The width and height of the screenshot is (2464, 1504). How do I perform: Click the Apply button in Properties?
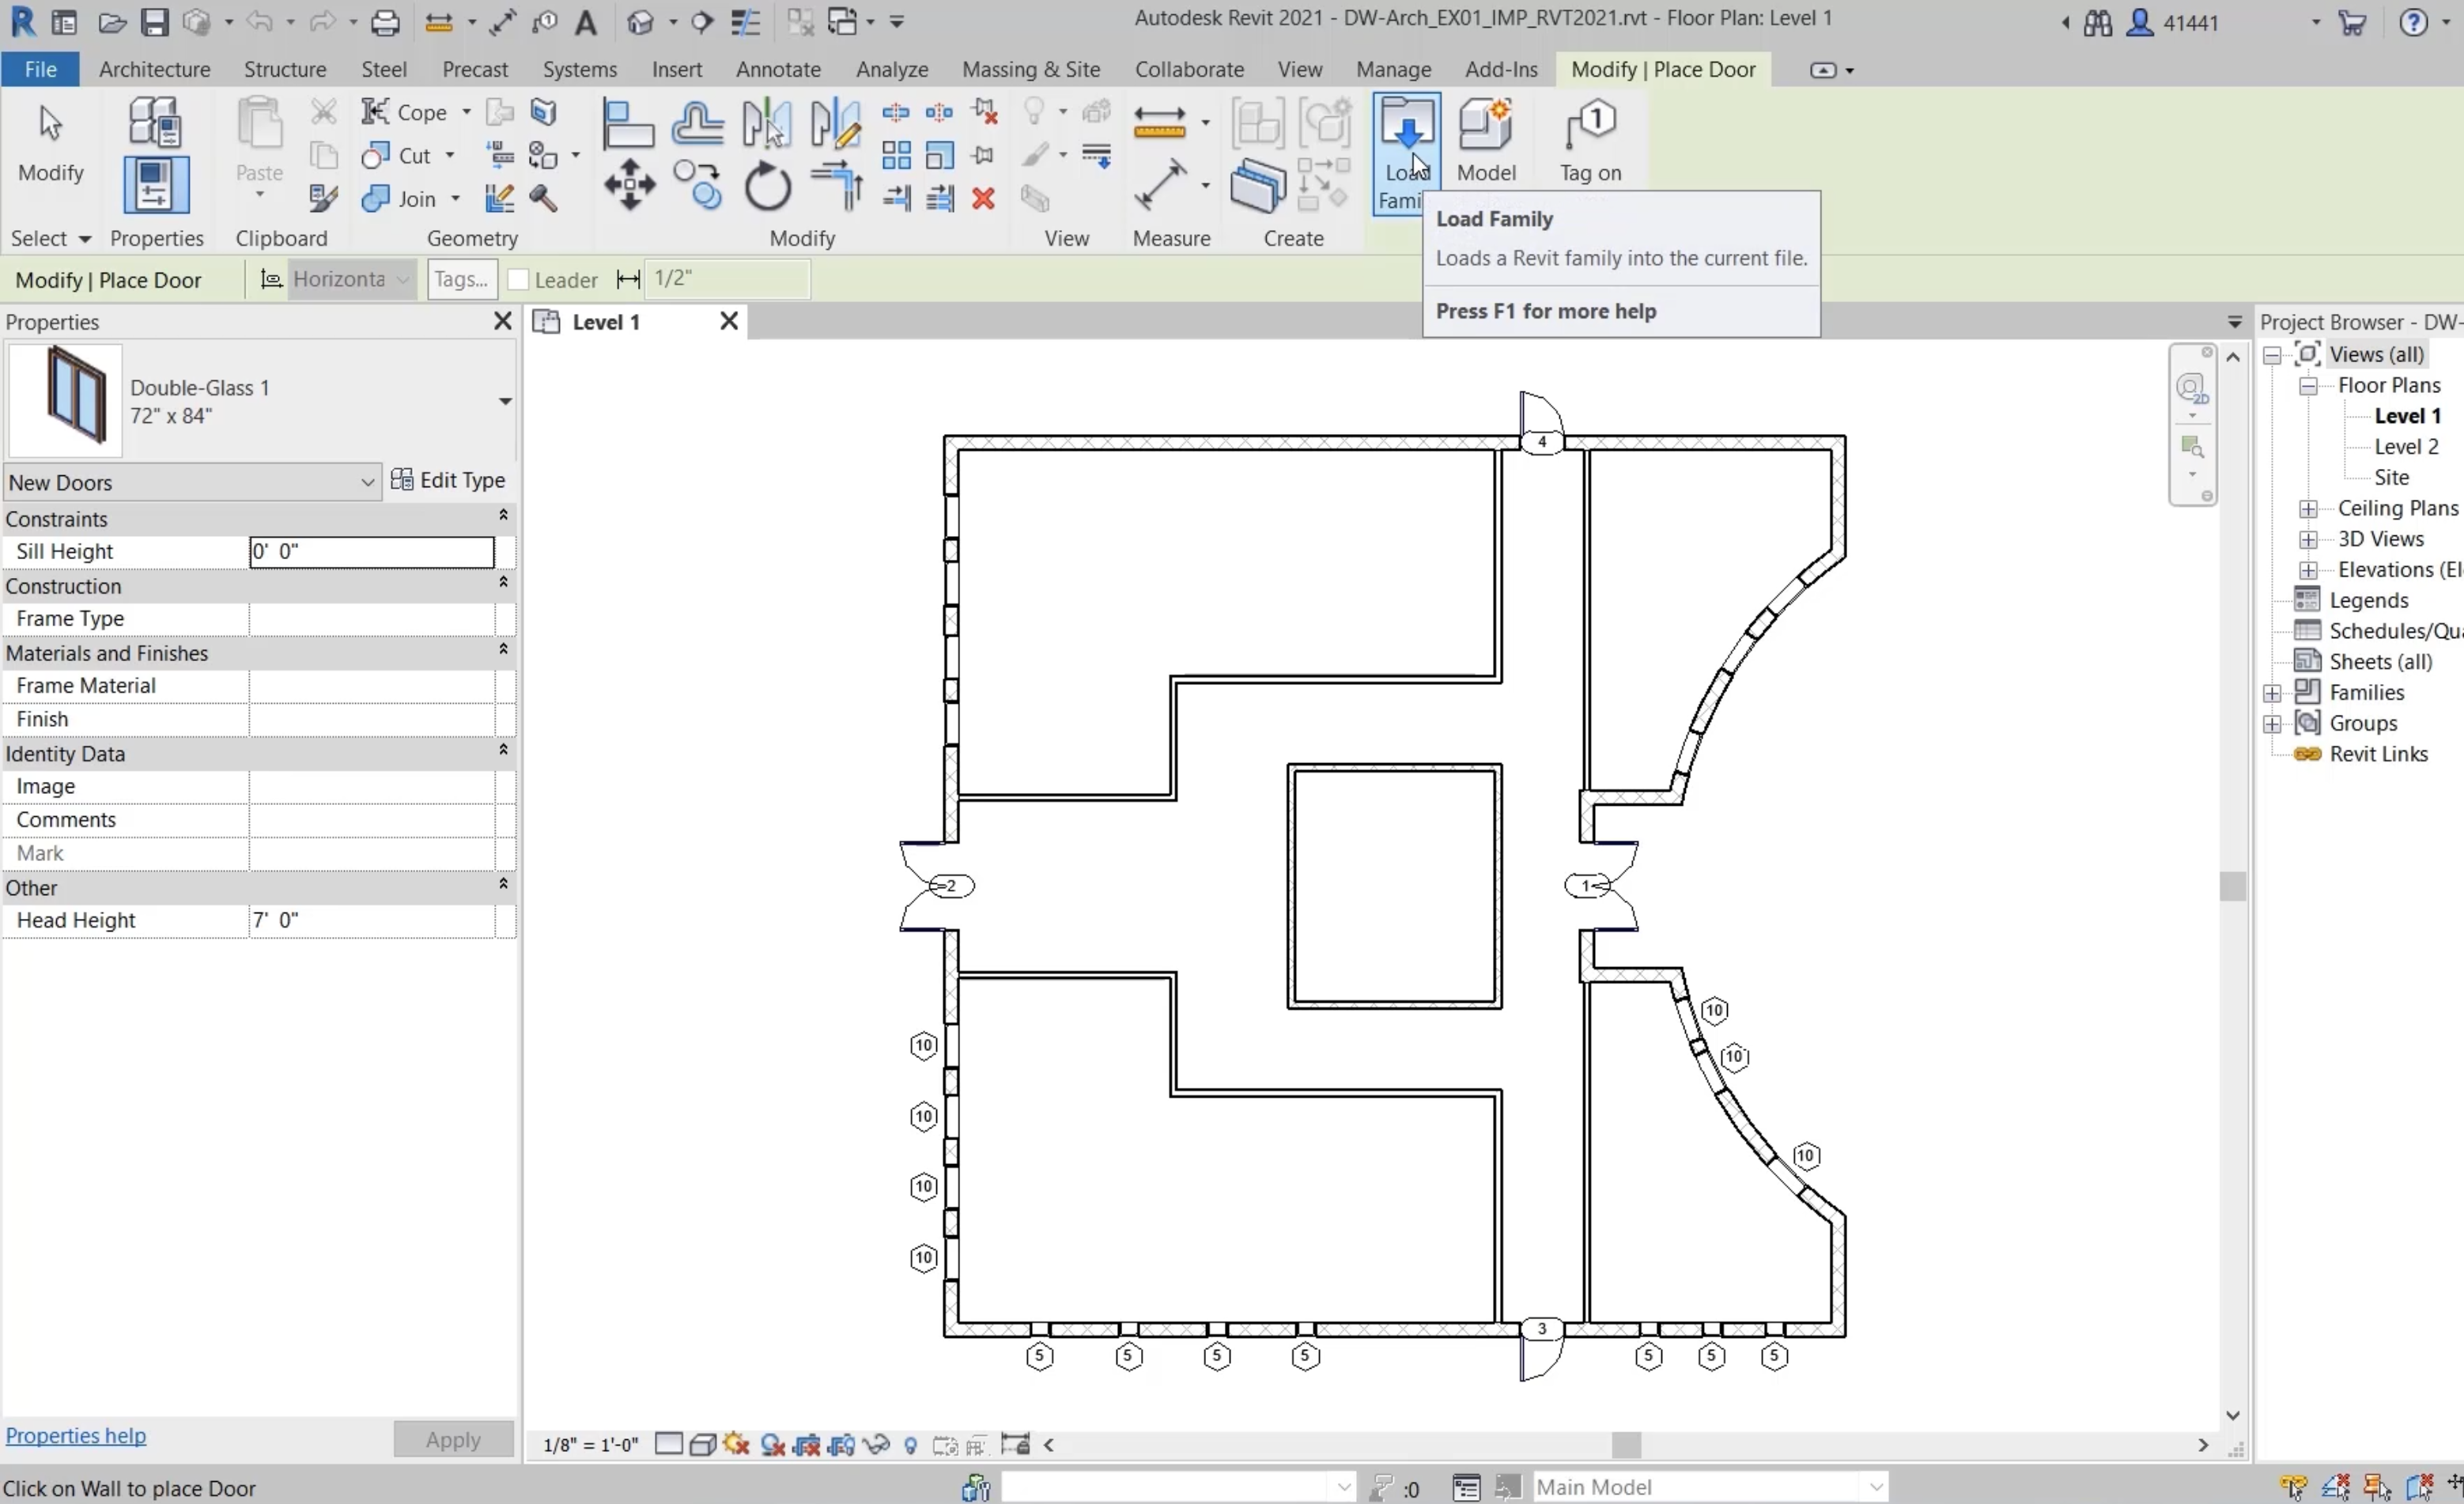point(453,1439)
